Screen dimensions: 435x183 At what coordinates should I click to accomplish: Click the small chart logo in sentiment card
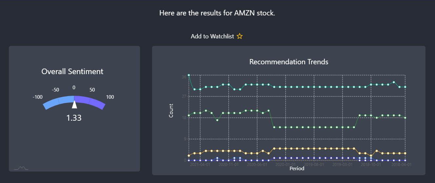(21, 168)
